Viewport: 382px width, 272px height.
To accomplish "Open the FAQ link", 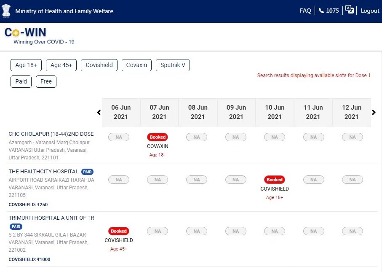I will tap(305, 11).
